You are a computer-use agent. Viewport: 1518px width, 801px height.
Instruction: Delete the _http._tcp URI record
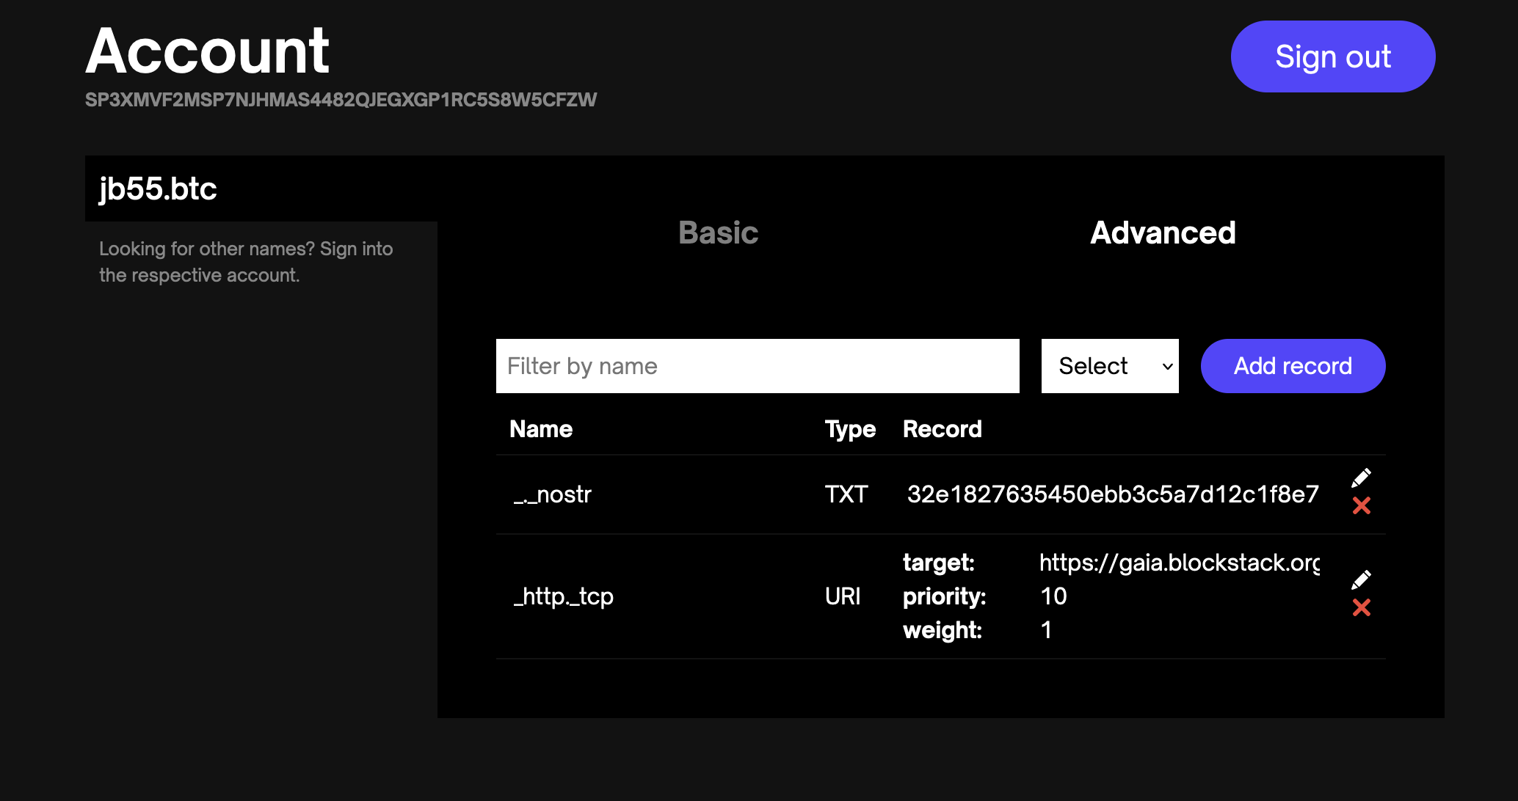click(1362, 607)
